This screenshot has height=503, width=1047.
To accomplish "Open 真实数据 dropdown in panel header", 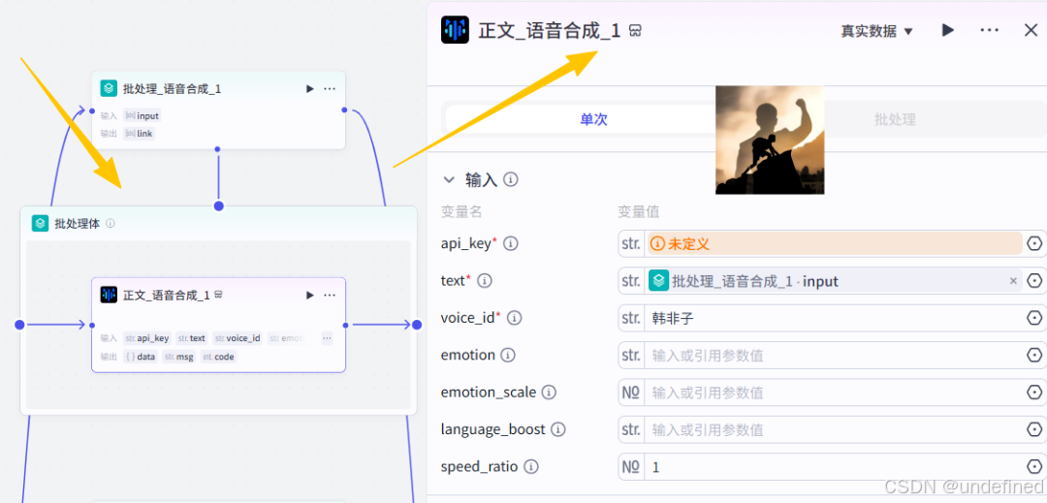I will 876,31.
